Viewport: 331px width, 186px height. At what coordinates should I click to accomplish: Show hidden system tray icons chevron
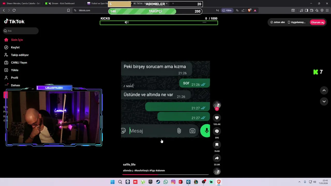click(x=299, y=182)
